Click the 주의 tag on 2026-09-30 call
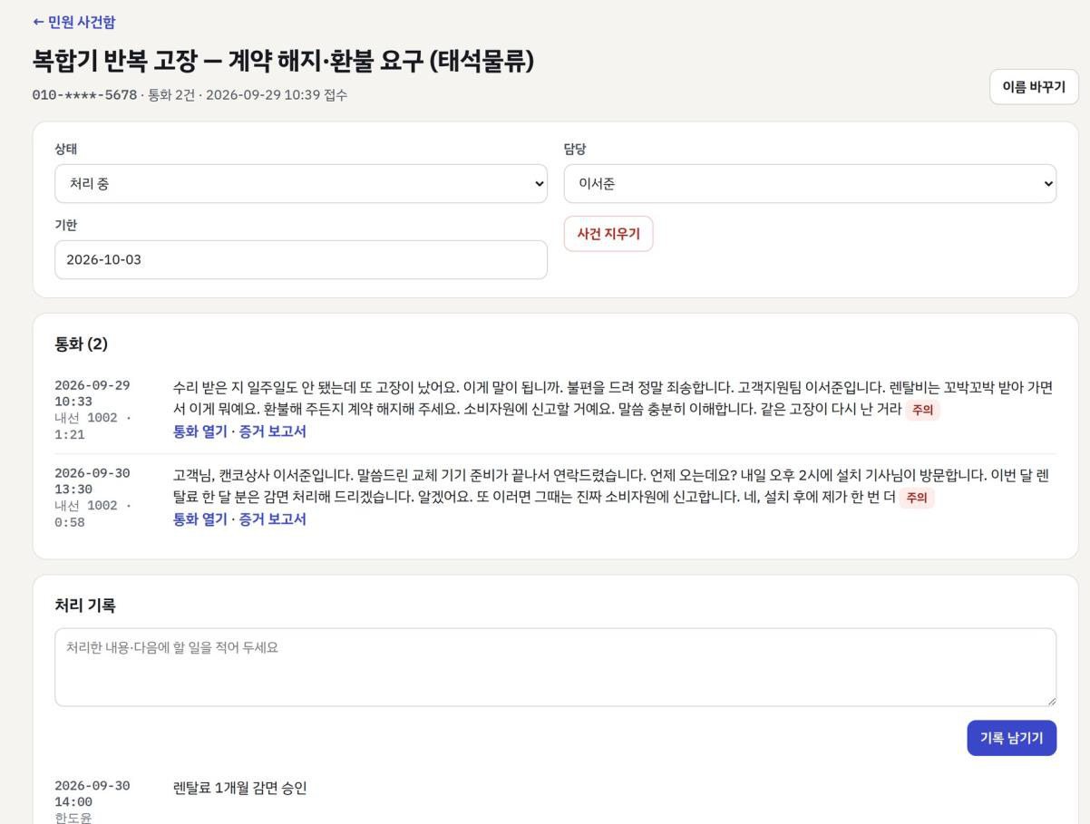Screen dimensions: 1090x824 coord(917,498)
